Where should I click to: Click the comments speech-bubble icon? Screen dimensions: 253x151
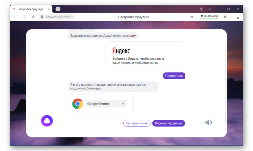(192, 17)
